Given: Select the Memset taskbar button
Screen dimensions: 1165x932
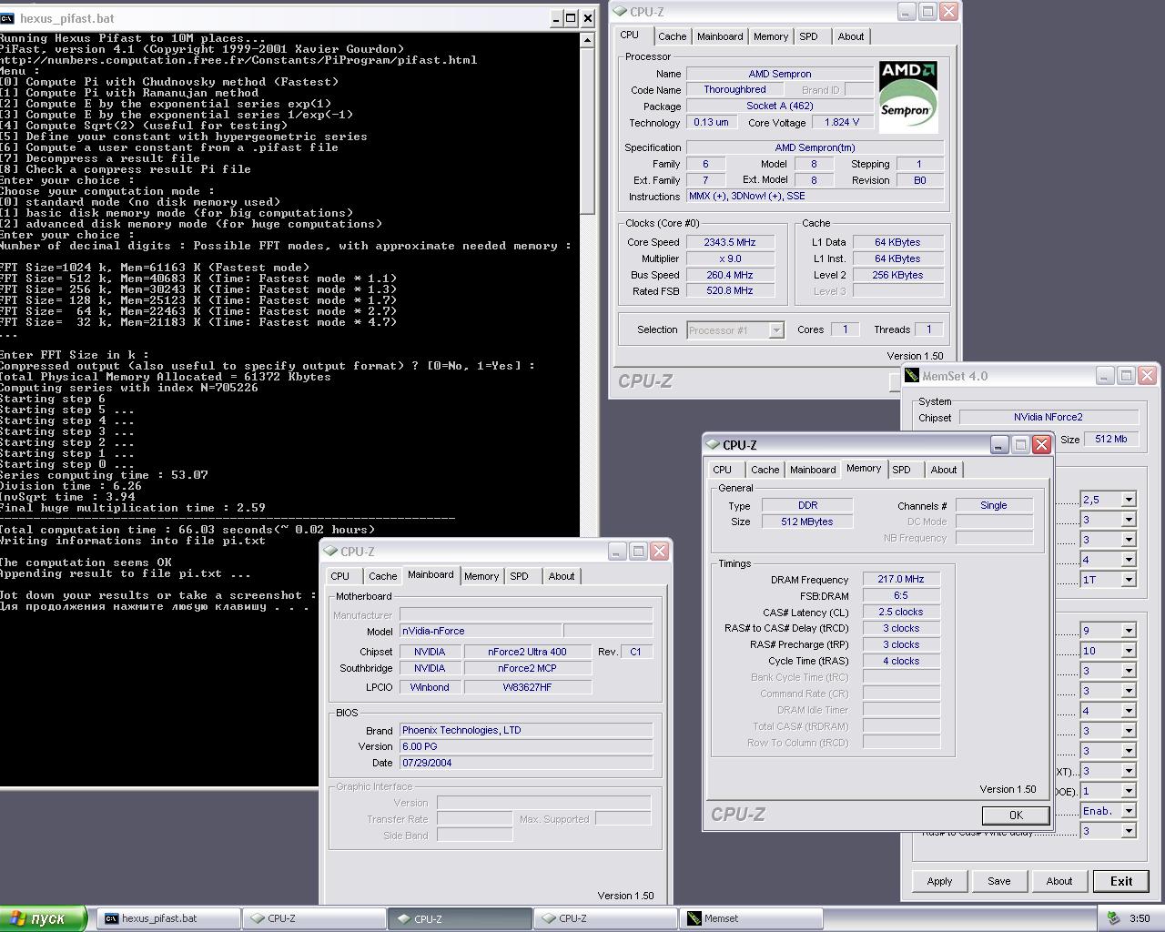Looking at the screenshot, I should [x=751, y=918].
